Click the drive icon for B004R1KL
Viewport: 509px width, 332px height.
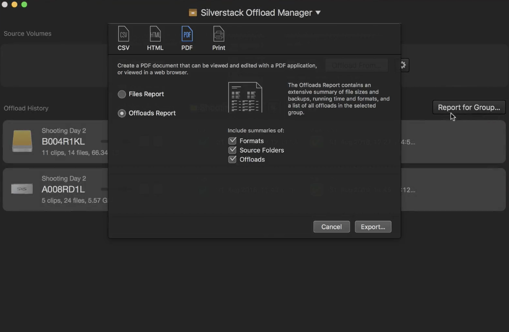coord(22,141)
